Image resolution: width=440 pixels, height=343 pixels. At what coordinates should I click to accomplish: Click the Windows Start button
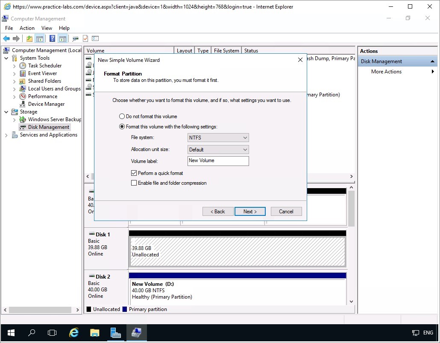tap(11, 333)
